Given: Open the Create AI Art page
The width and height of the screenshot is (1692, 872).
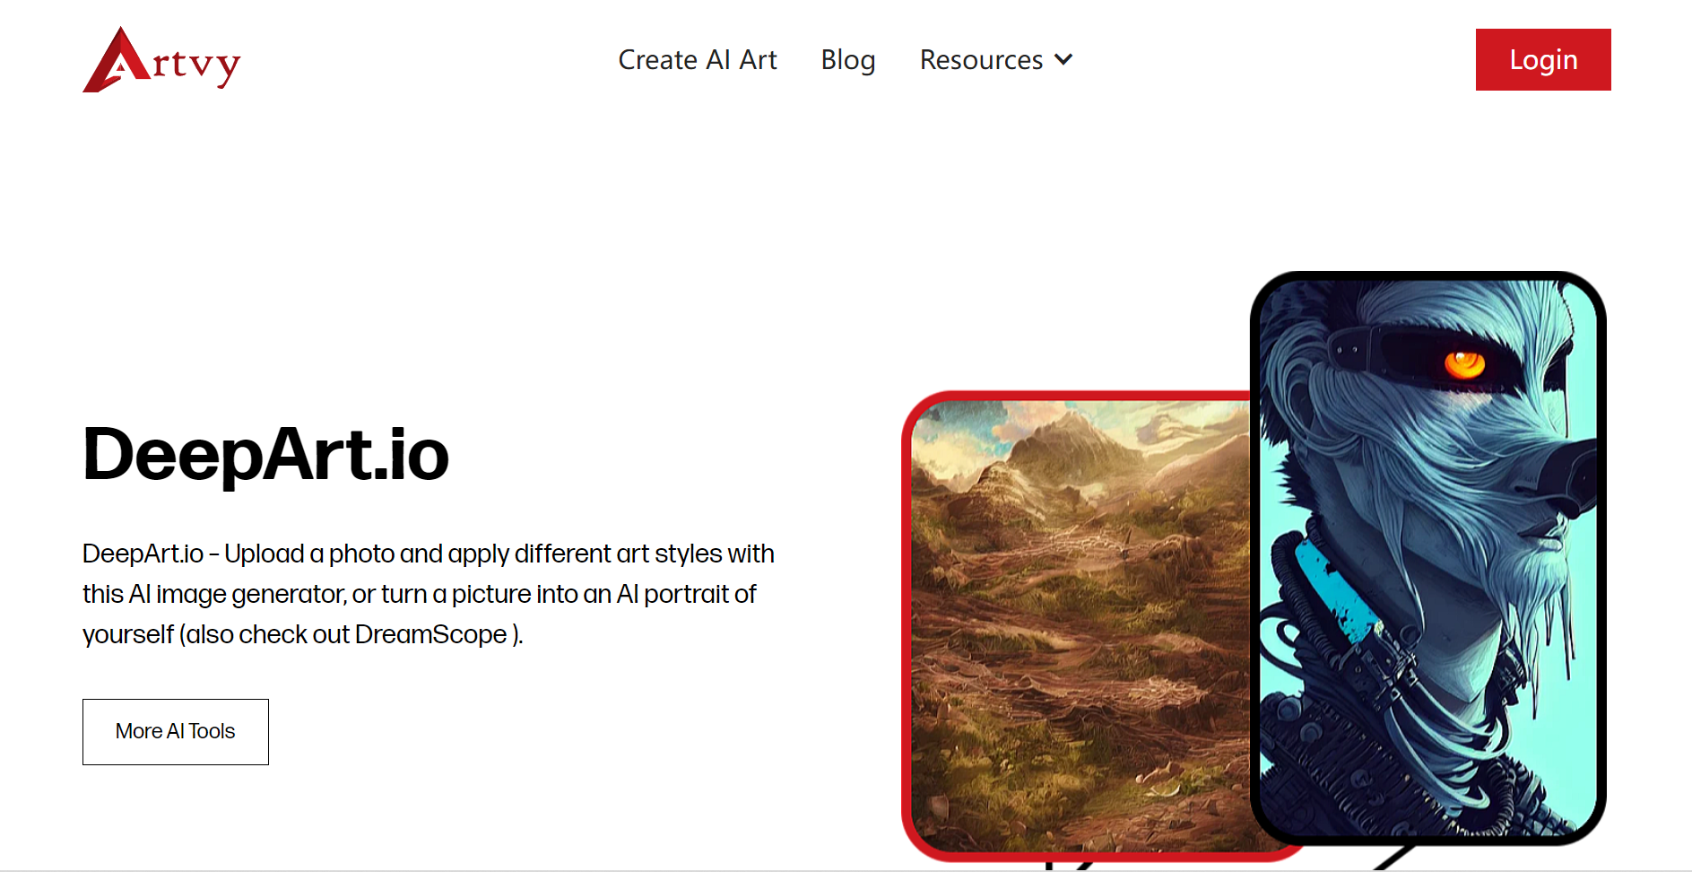Looking at the screenshot, I should tap(698, 60).
